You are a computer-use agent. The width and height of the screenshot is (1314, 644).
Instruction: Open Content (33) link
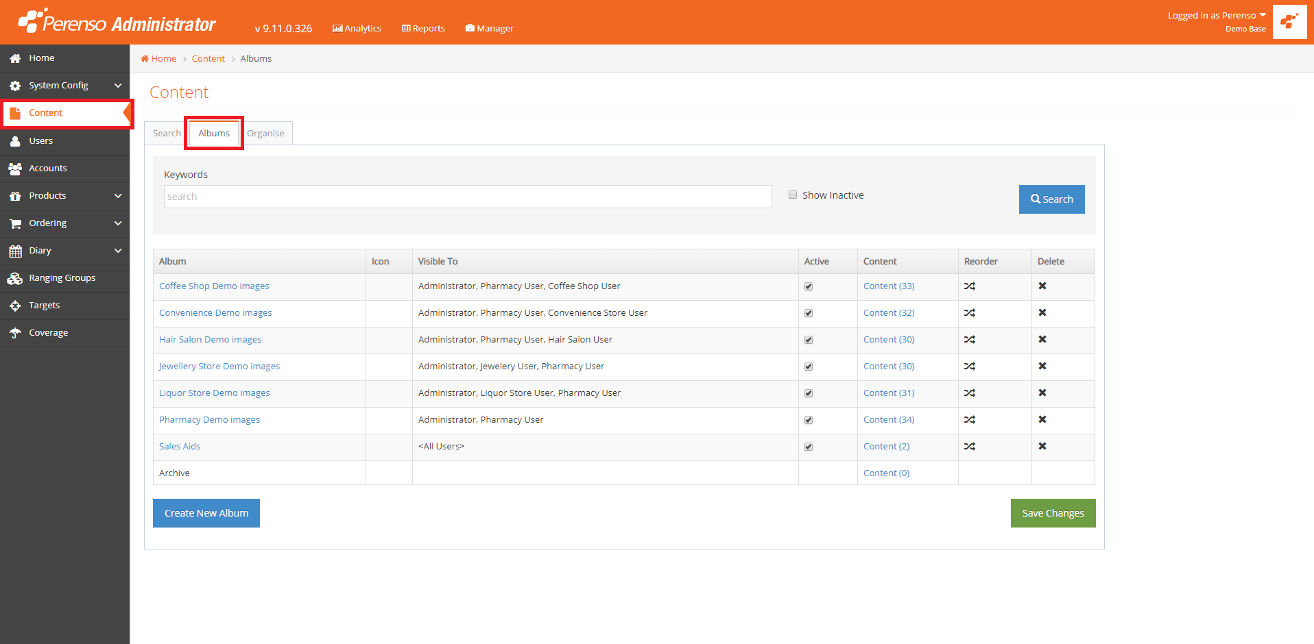pos(889,286)
